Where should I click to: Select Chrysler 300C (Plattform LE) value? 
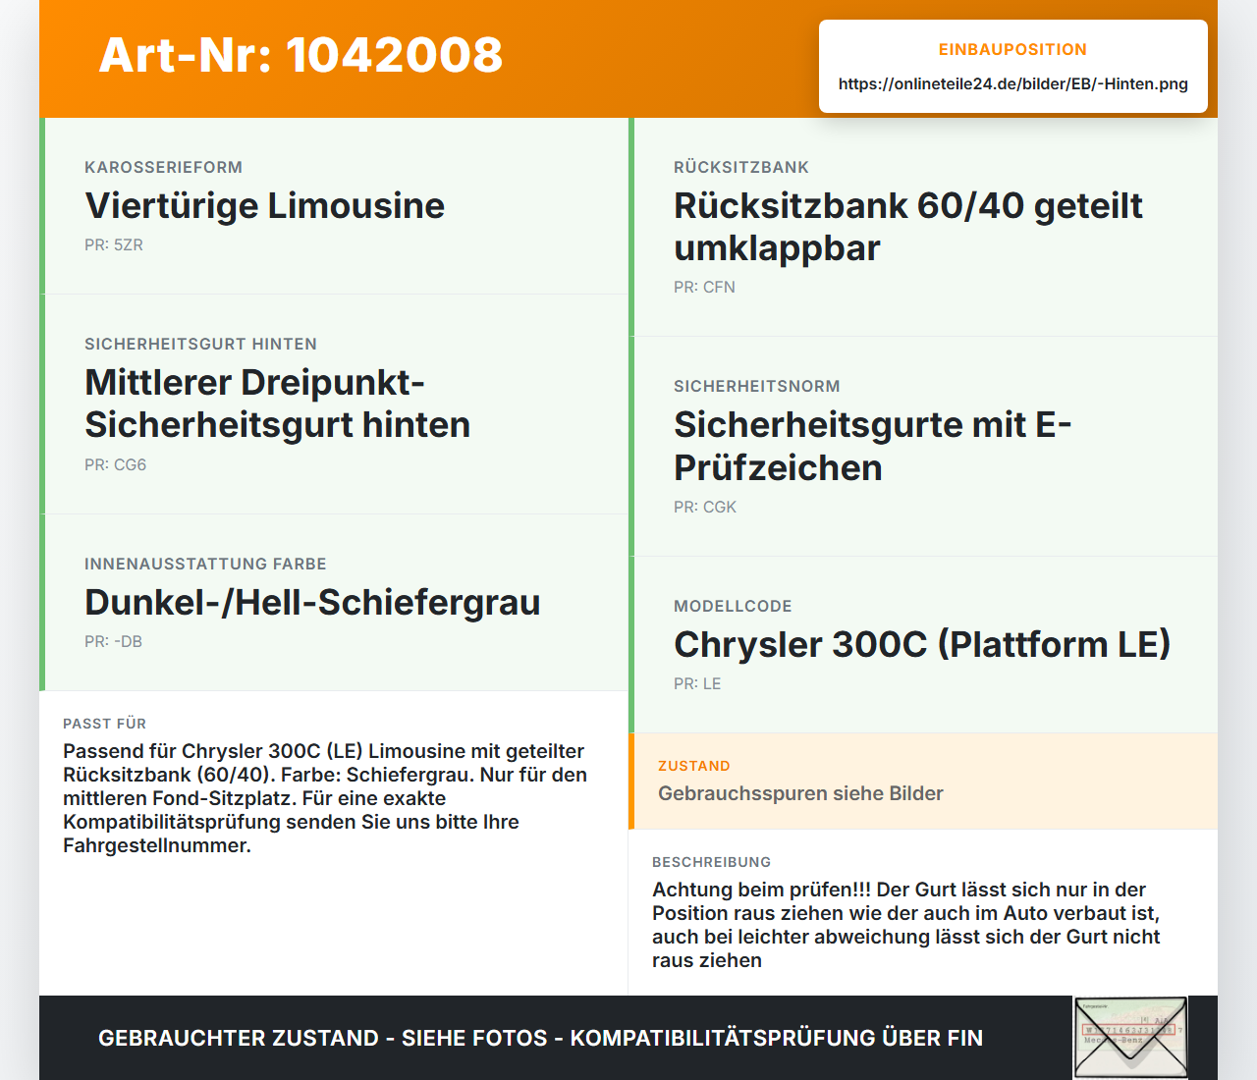(922, 645)
